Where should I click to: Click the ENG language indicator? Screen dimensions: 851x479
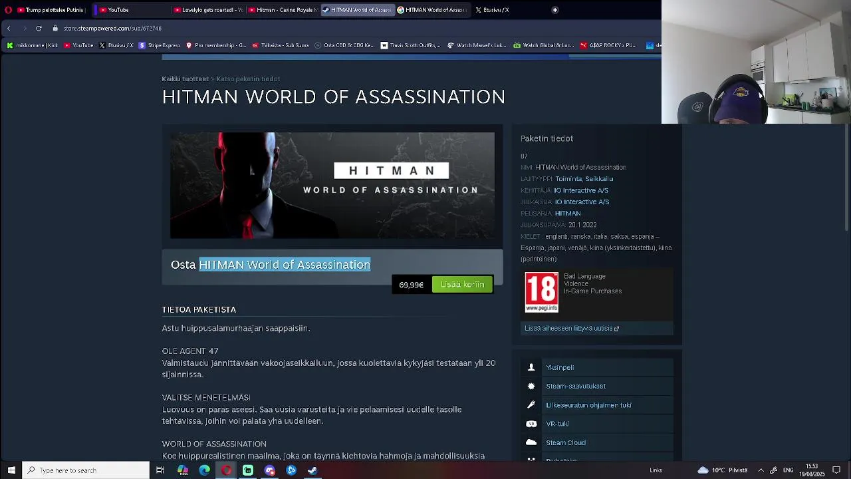tap(788, 470)
